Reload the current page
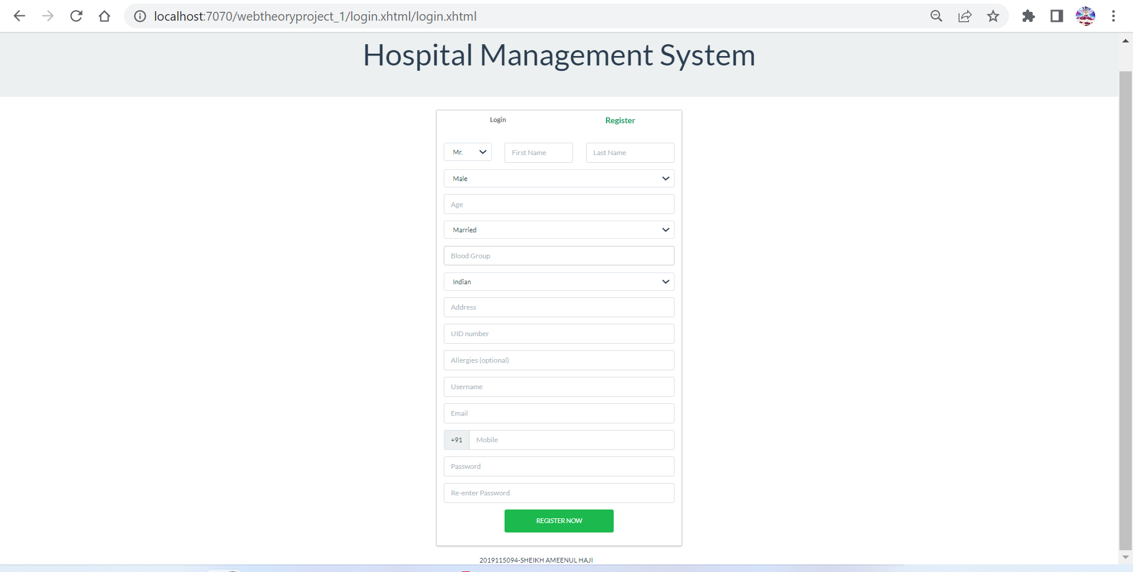The height and width of the screenshot is (572, 1133). point(76,16)
